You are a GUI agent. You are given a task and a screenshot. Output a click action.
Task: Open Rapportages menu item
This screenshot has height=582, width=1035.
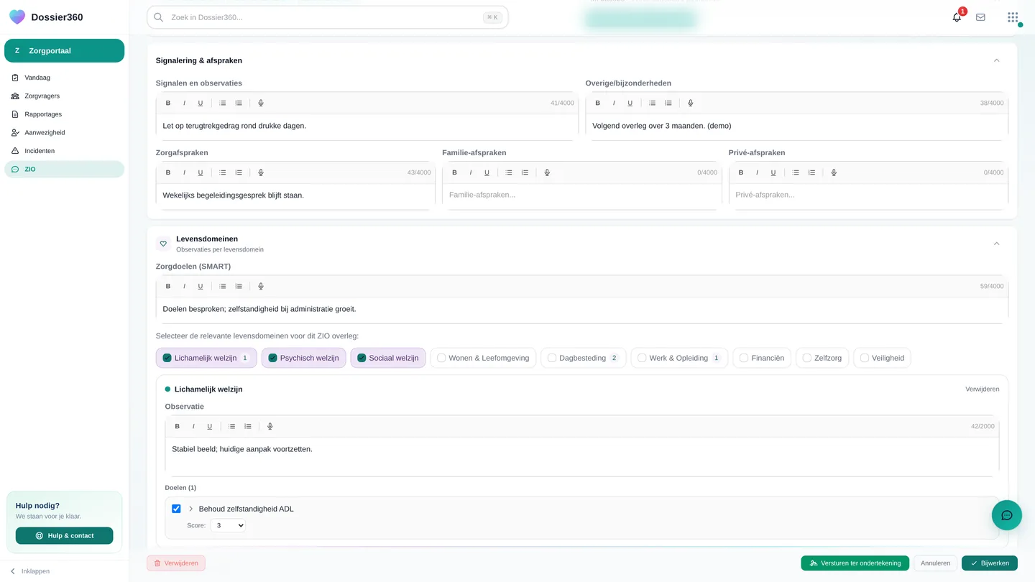64,114
